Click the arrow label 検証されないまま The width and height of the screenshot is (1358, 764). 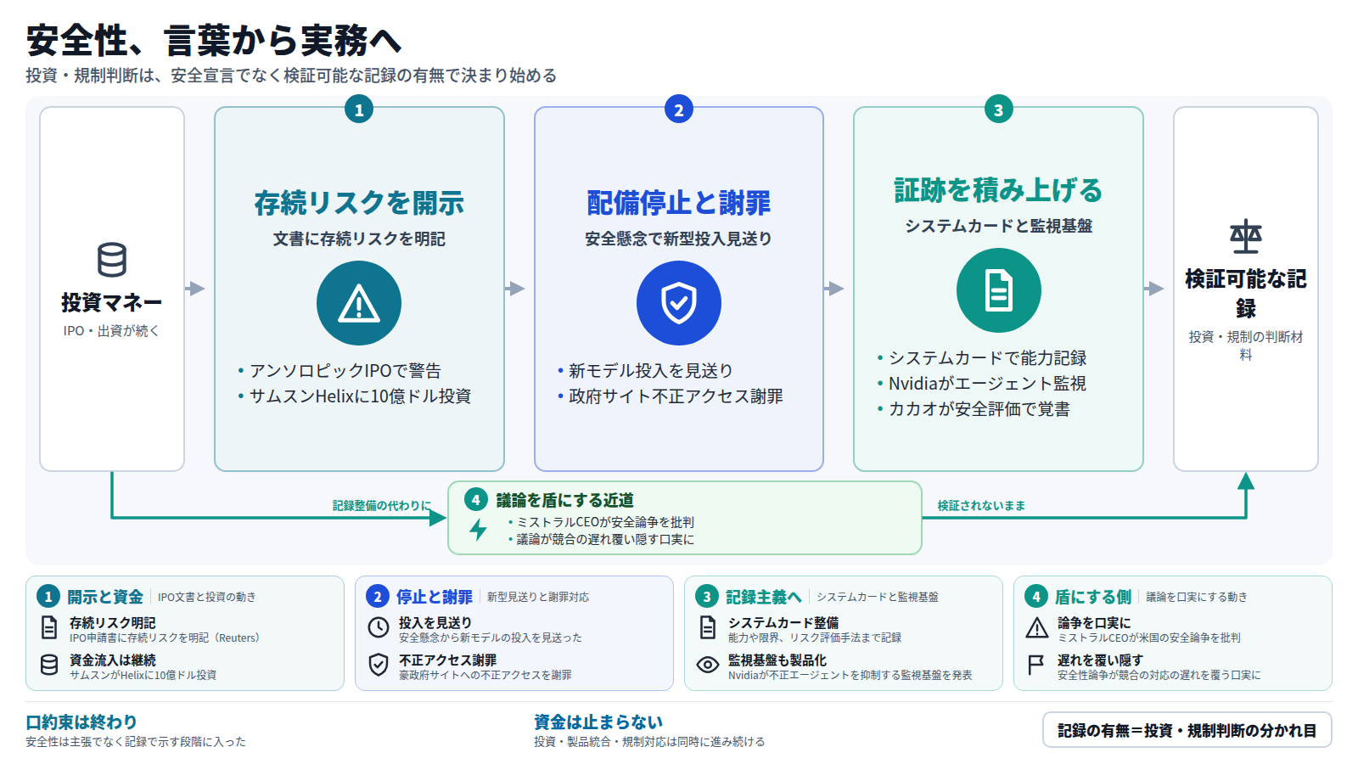tap(981, 505)
